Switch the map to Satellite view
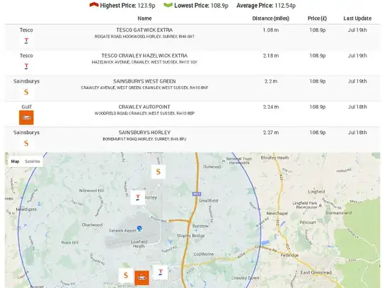 tap(33, 162)
